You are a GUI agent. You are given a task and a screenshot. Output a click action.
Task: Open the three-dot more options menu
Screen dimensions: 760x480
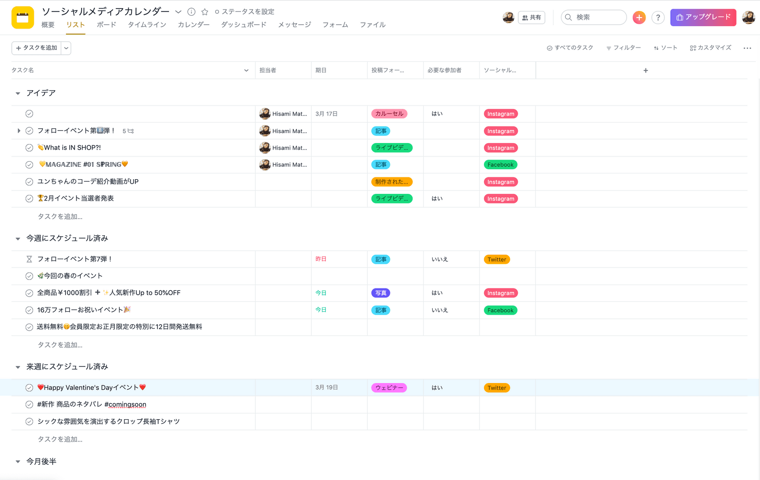[x=747, y=48]
